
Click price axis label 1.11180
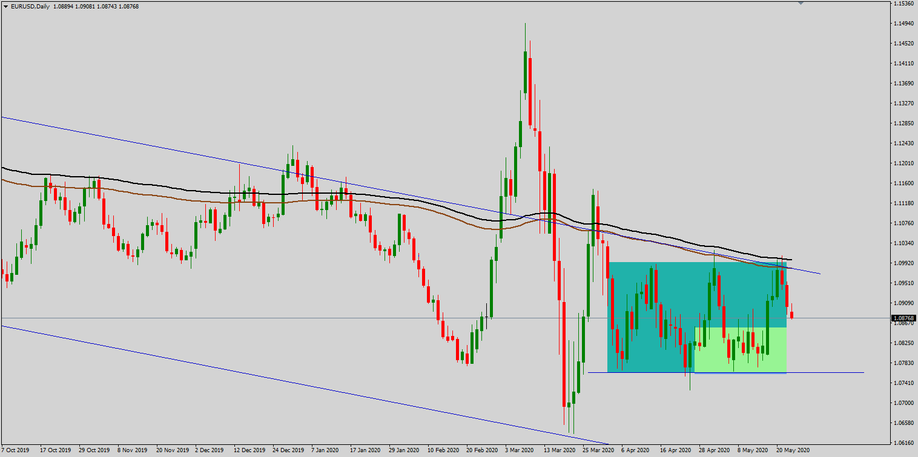click(903, 203)
